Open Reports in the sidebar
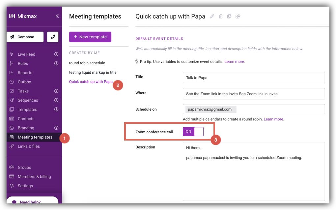The height and width of the screenshot is (210, 336). [25, 72]
